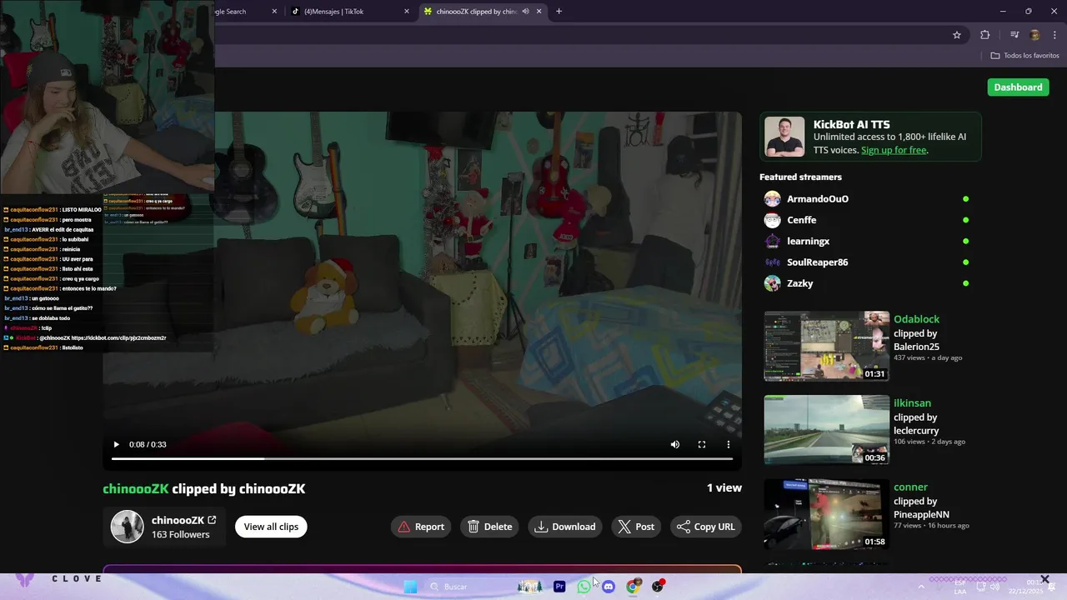
Task: Open the green chinoooZK name in clip title
Action: point(136,489)
